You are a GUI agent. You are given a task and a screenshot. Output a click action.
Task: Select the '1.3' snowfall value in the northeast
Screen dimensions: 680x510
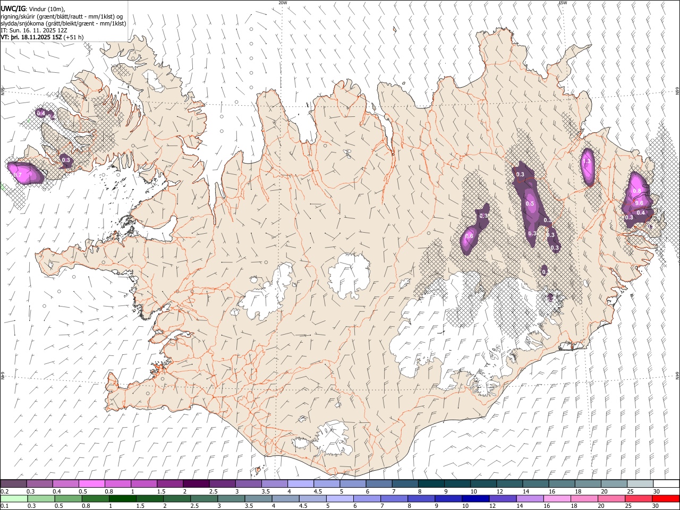587,161
